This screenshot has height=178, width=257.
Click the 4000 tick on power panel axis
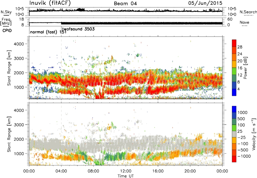pyautogui.click(x=19, y=44)
